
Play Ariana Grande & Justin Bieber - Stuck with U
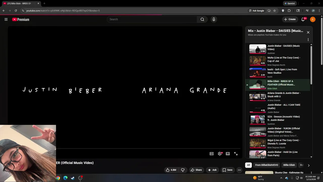click(278, 97)
